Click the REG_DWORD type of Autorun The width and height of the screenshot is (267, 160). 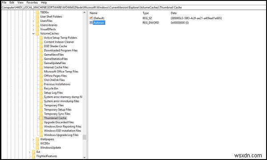pyautogui.click(x=151, y=23)
